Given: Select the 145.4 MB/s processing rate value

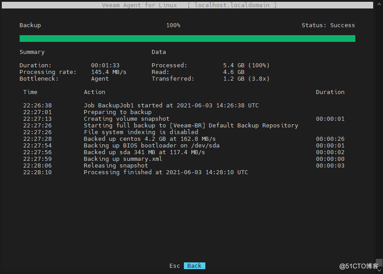Looking at the screenshot, I should [x=109, y=72].
